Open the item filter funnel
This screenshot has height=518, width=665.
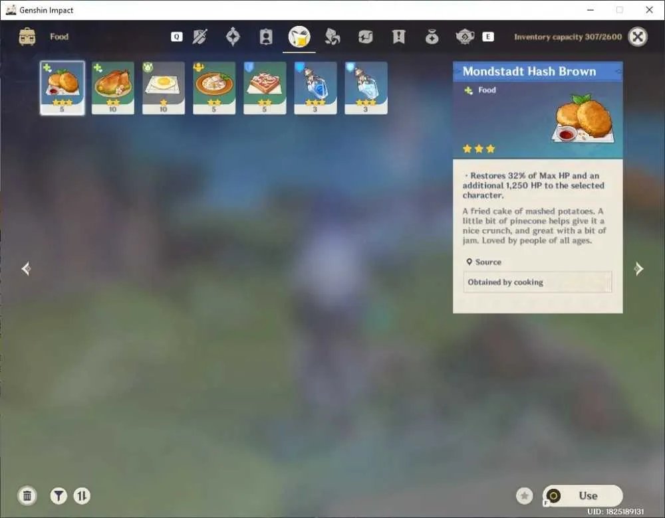(x=59, y=495)
